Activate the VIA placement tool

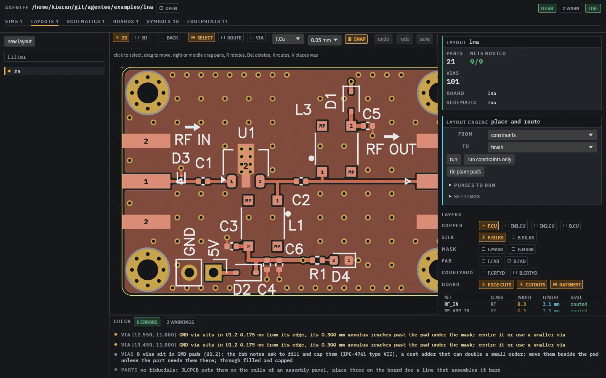pyautogui.click(x=257, y=38)
